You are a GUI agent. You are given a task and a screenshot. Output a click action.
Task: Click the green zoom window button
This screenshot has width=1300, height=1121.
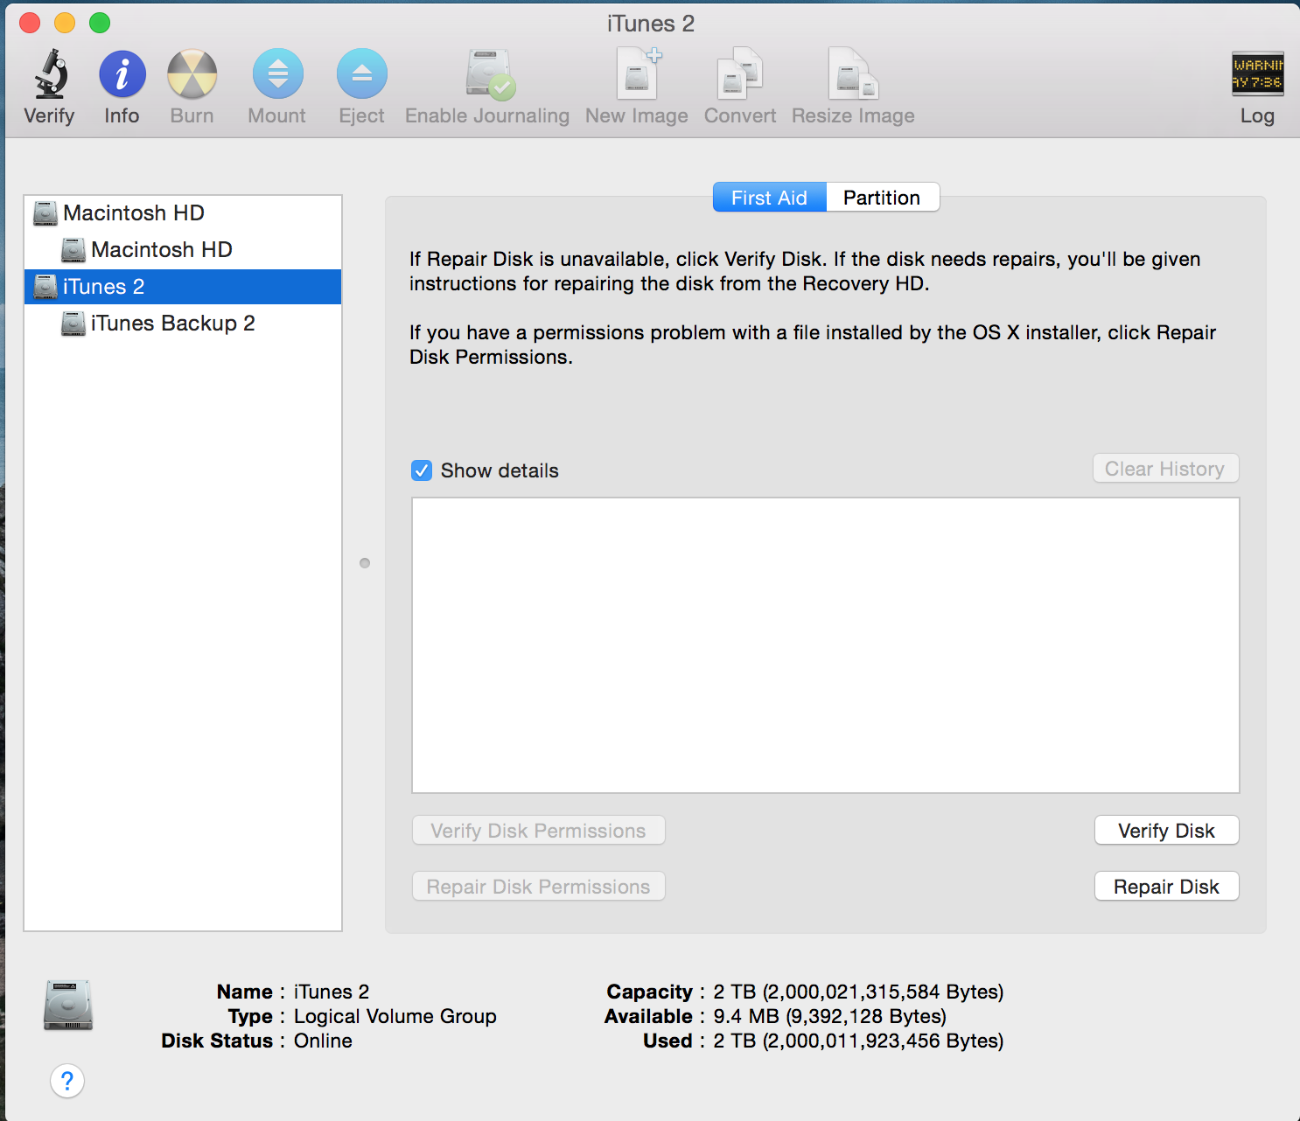pyautogui.click(x=100, y=23)
